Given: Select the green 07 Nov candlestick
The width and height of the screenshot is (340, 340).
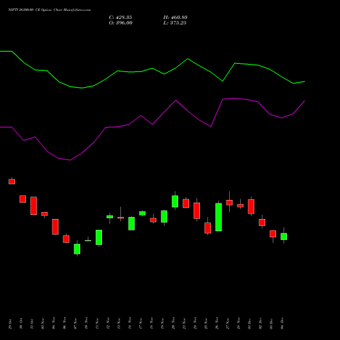Looking at the screenshot, I should pos(77,249).
